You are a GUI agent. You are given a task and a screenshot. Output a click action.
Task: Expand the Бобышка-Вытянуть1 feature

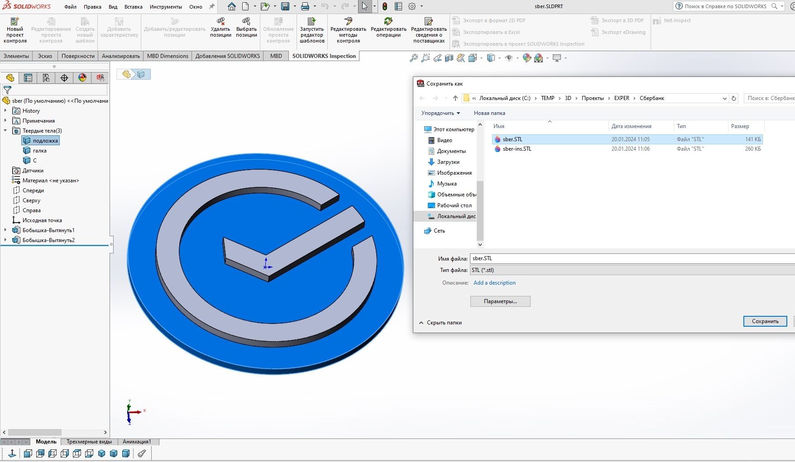click(5, 230)
